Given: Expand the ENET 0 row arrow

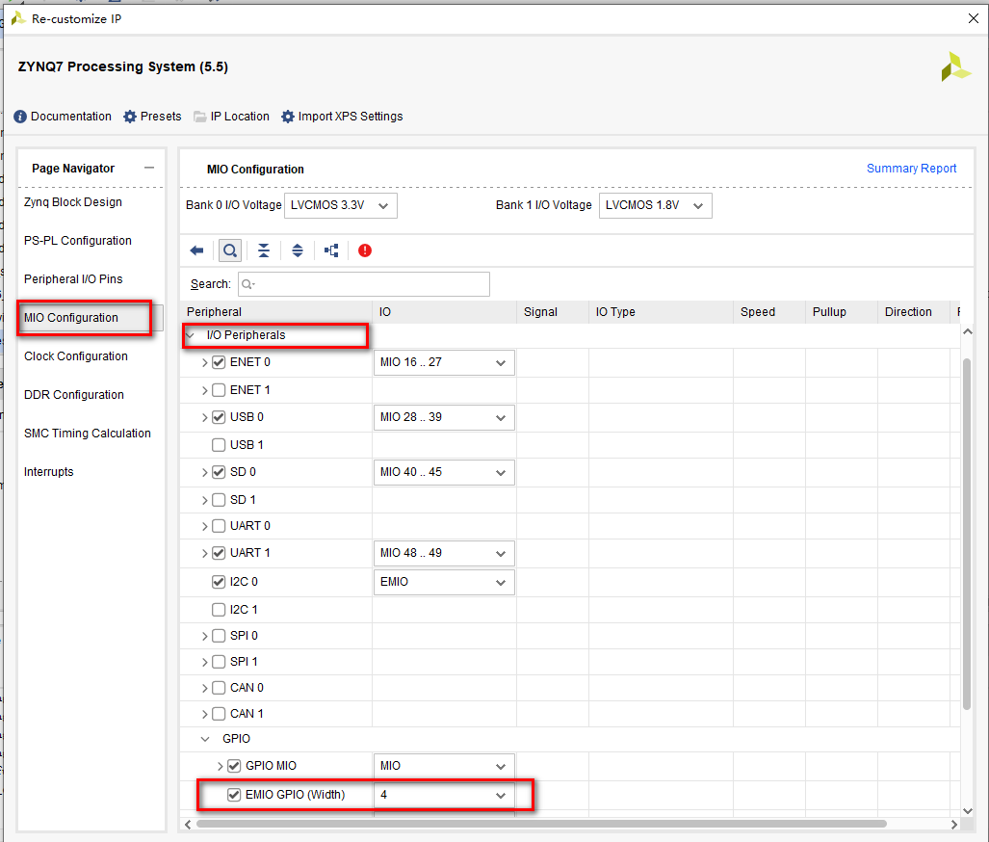Looking at the screenshot, I should 204,363.
